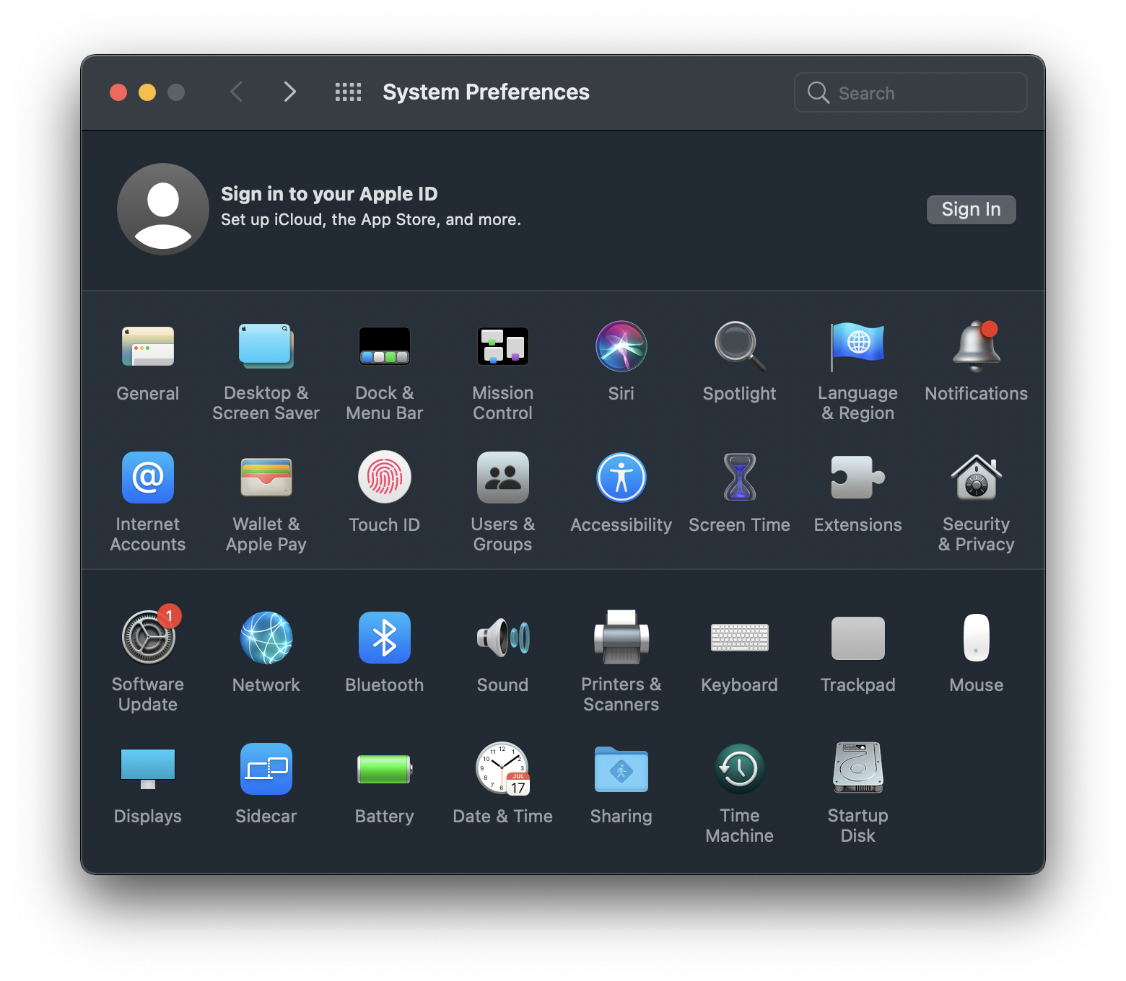Click the Sign In button

click(x=972, y=210)
